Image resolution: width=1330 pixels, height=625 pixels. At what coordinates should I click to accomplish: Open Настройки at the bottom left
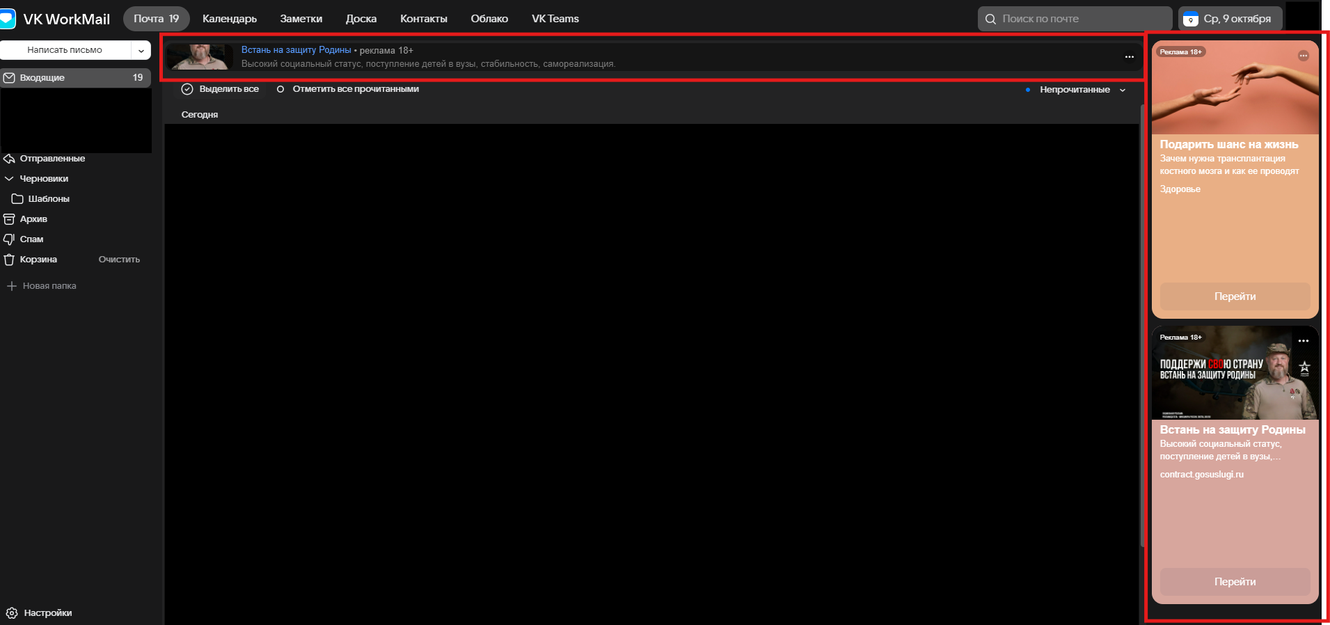(x=48, y=613)
